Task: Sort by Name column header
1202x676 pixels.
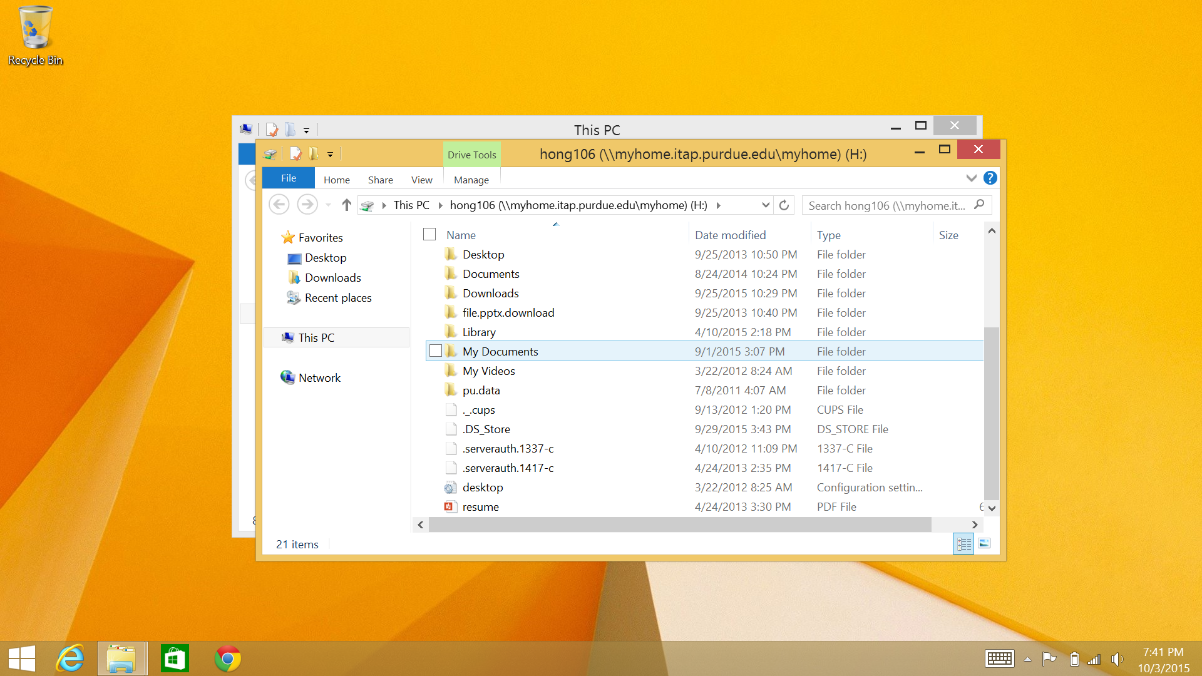Action: tap(461, 235)
